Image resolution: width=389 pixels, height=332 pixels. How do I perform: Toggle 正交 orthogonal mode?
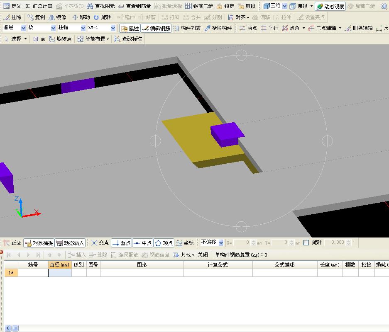tap(12, 243)
